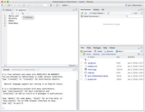Open the More dropdown in Files pane
The image size is (145, 112).
(x=120, y=51)
